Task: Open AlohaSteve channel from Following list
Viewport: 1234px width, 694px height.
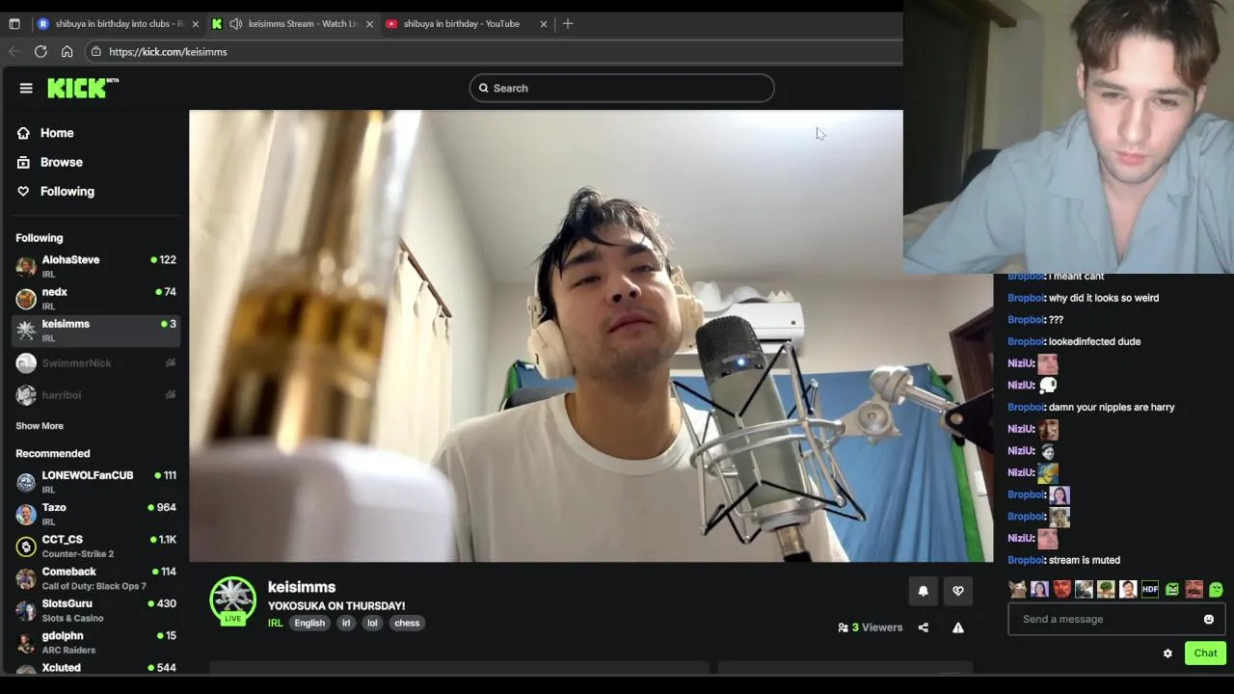Action: tap(95, 266)
